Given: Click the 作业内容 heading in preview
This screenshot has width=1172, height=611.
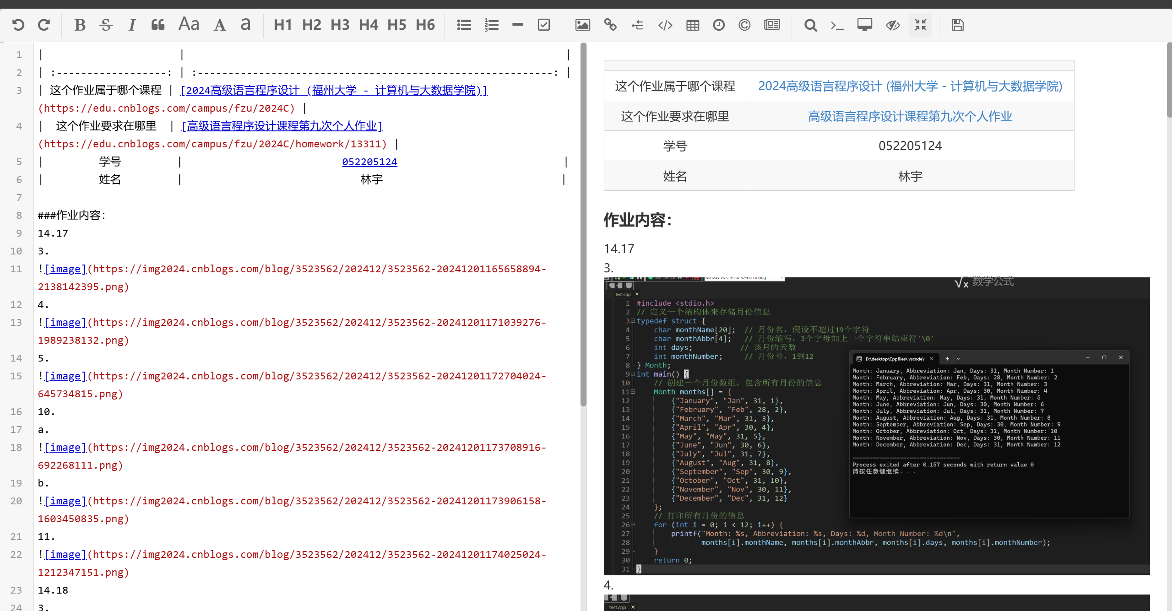Looking at the screenshot, I should coord(638,220).
